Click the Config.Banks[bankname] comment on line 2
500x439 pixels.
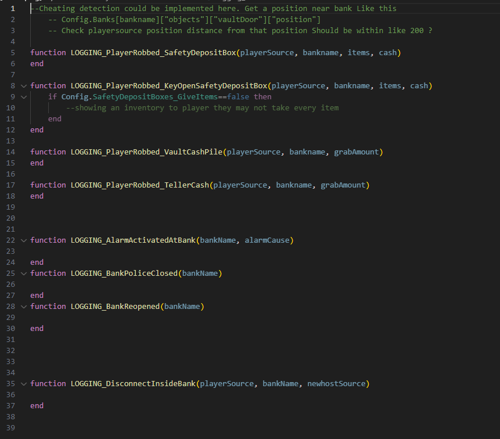pyautogui.click(x=184, y=20)
